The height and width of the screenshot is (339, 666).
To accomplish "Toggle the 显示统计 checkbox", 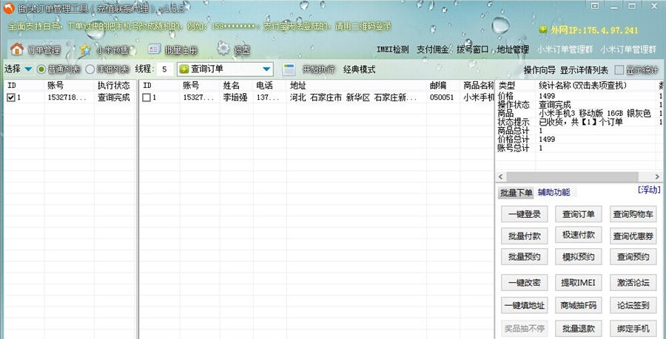I will (619, 70).
